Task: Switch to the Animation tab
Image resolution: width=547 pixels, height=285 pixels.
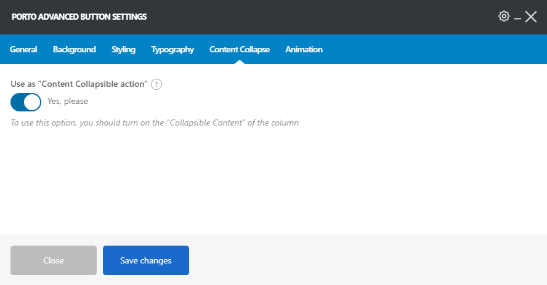Action: pyautogui.click(x=304, y=49)
